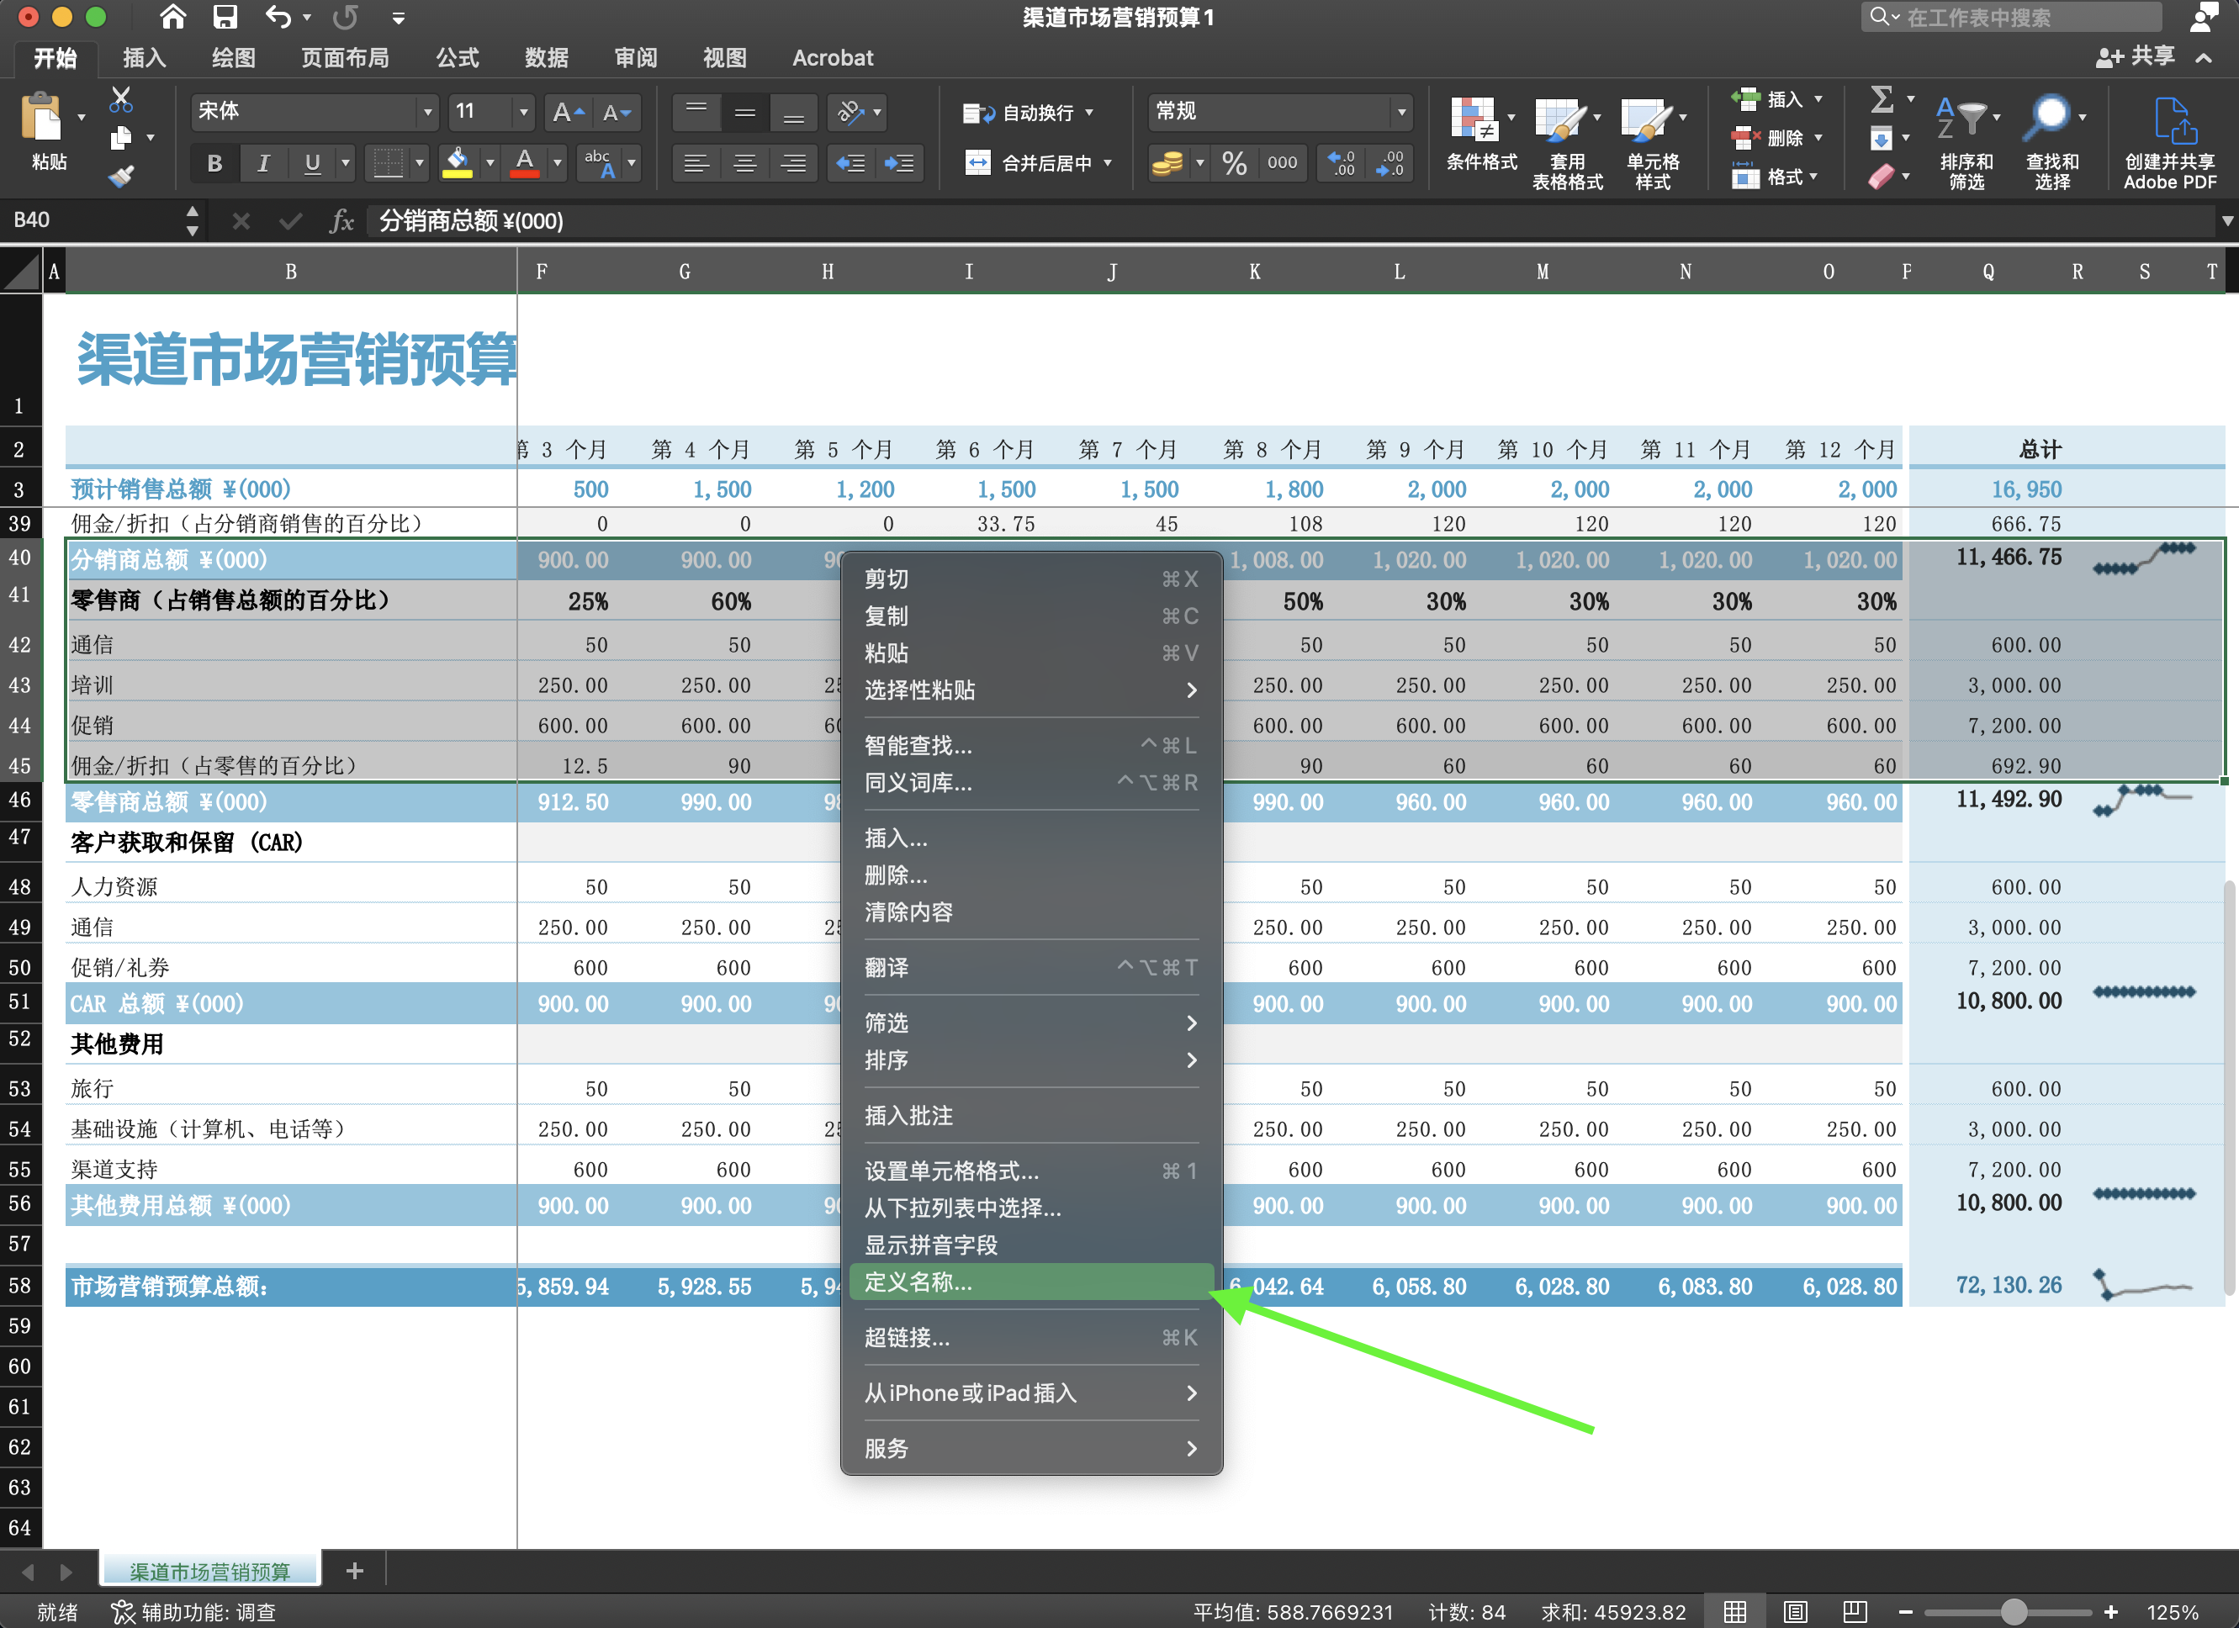Open Sort and Filter (排序和筛选)
Viewport: 2239px width, 1628px height.
pos(1965,138)
